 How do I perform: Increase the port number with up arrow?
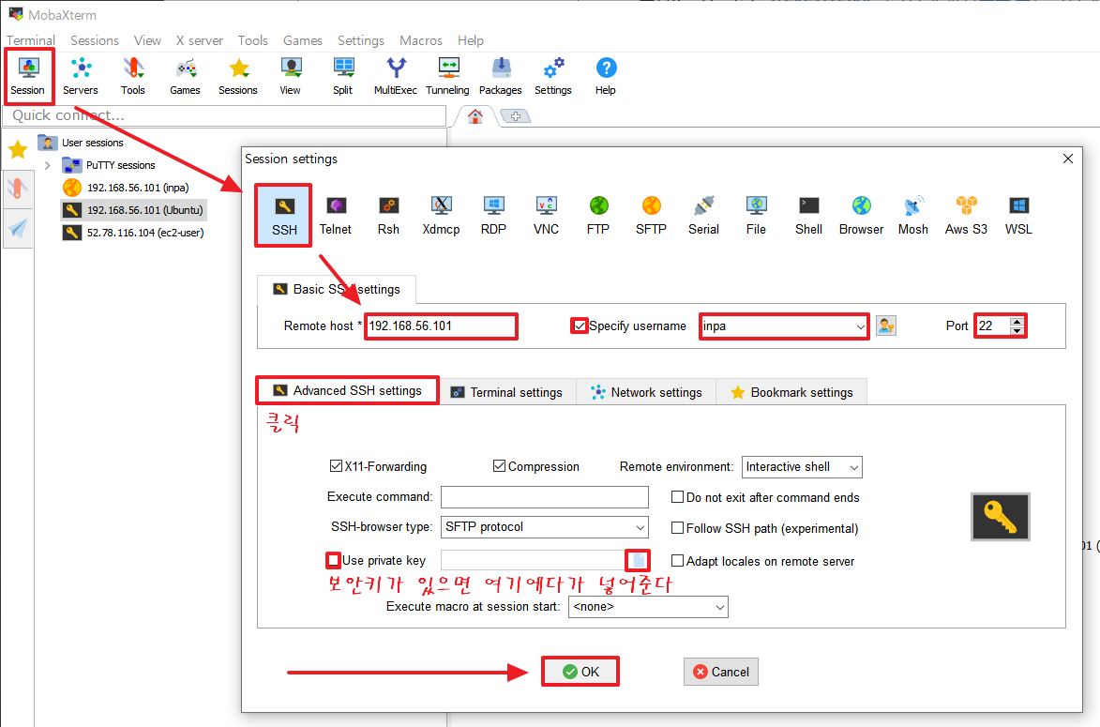coord(1017,322)
